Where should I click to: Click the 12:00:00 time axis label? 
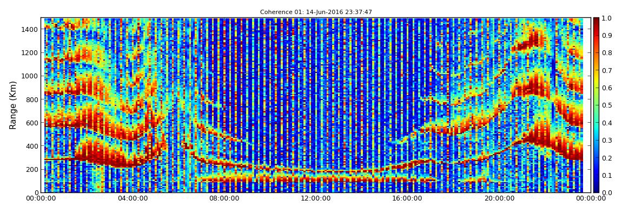coord(316,198)
